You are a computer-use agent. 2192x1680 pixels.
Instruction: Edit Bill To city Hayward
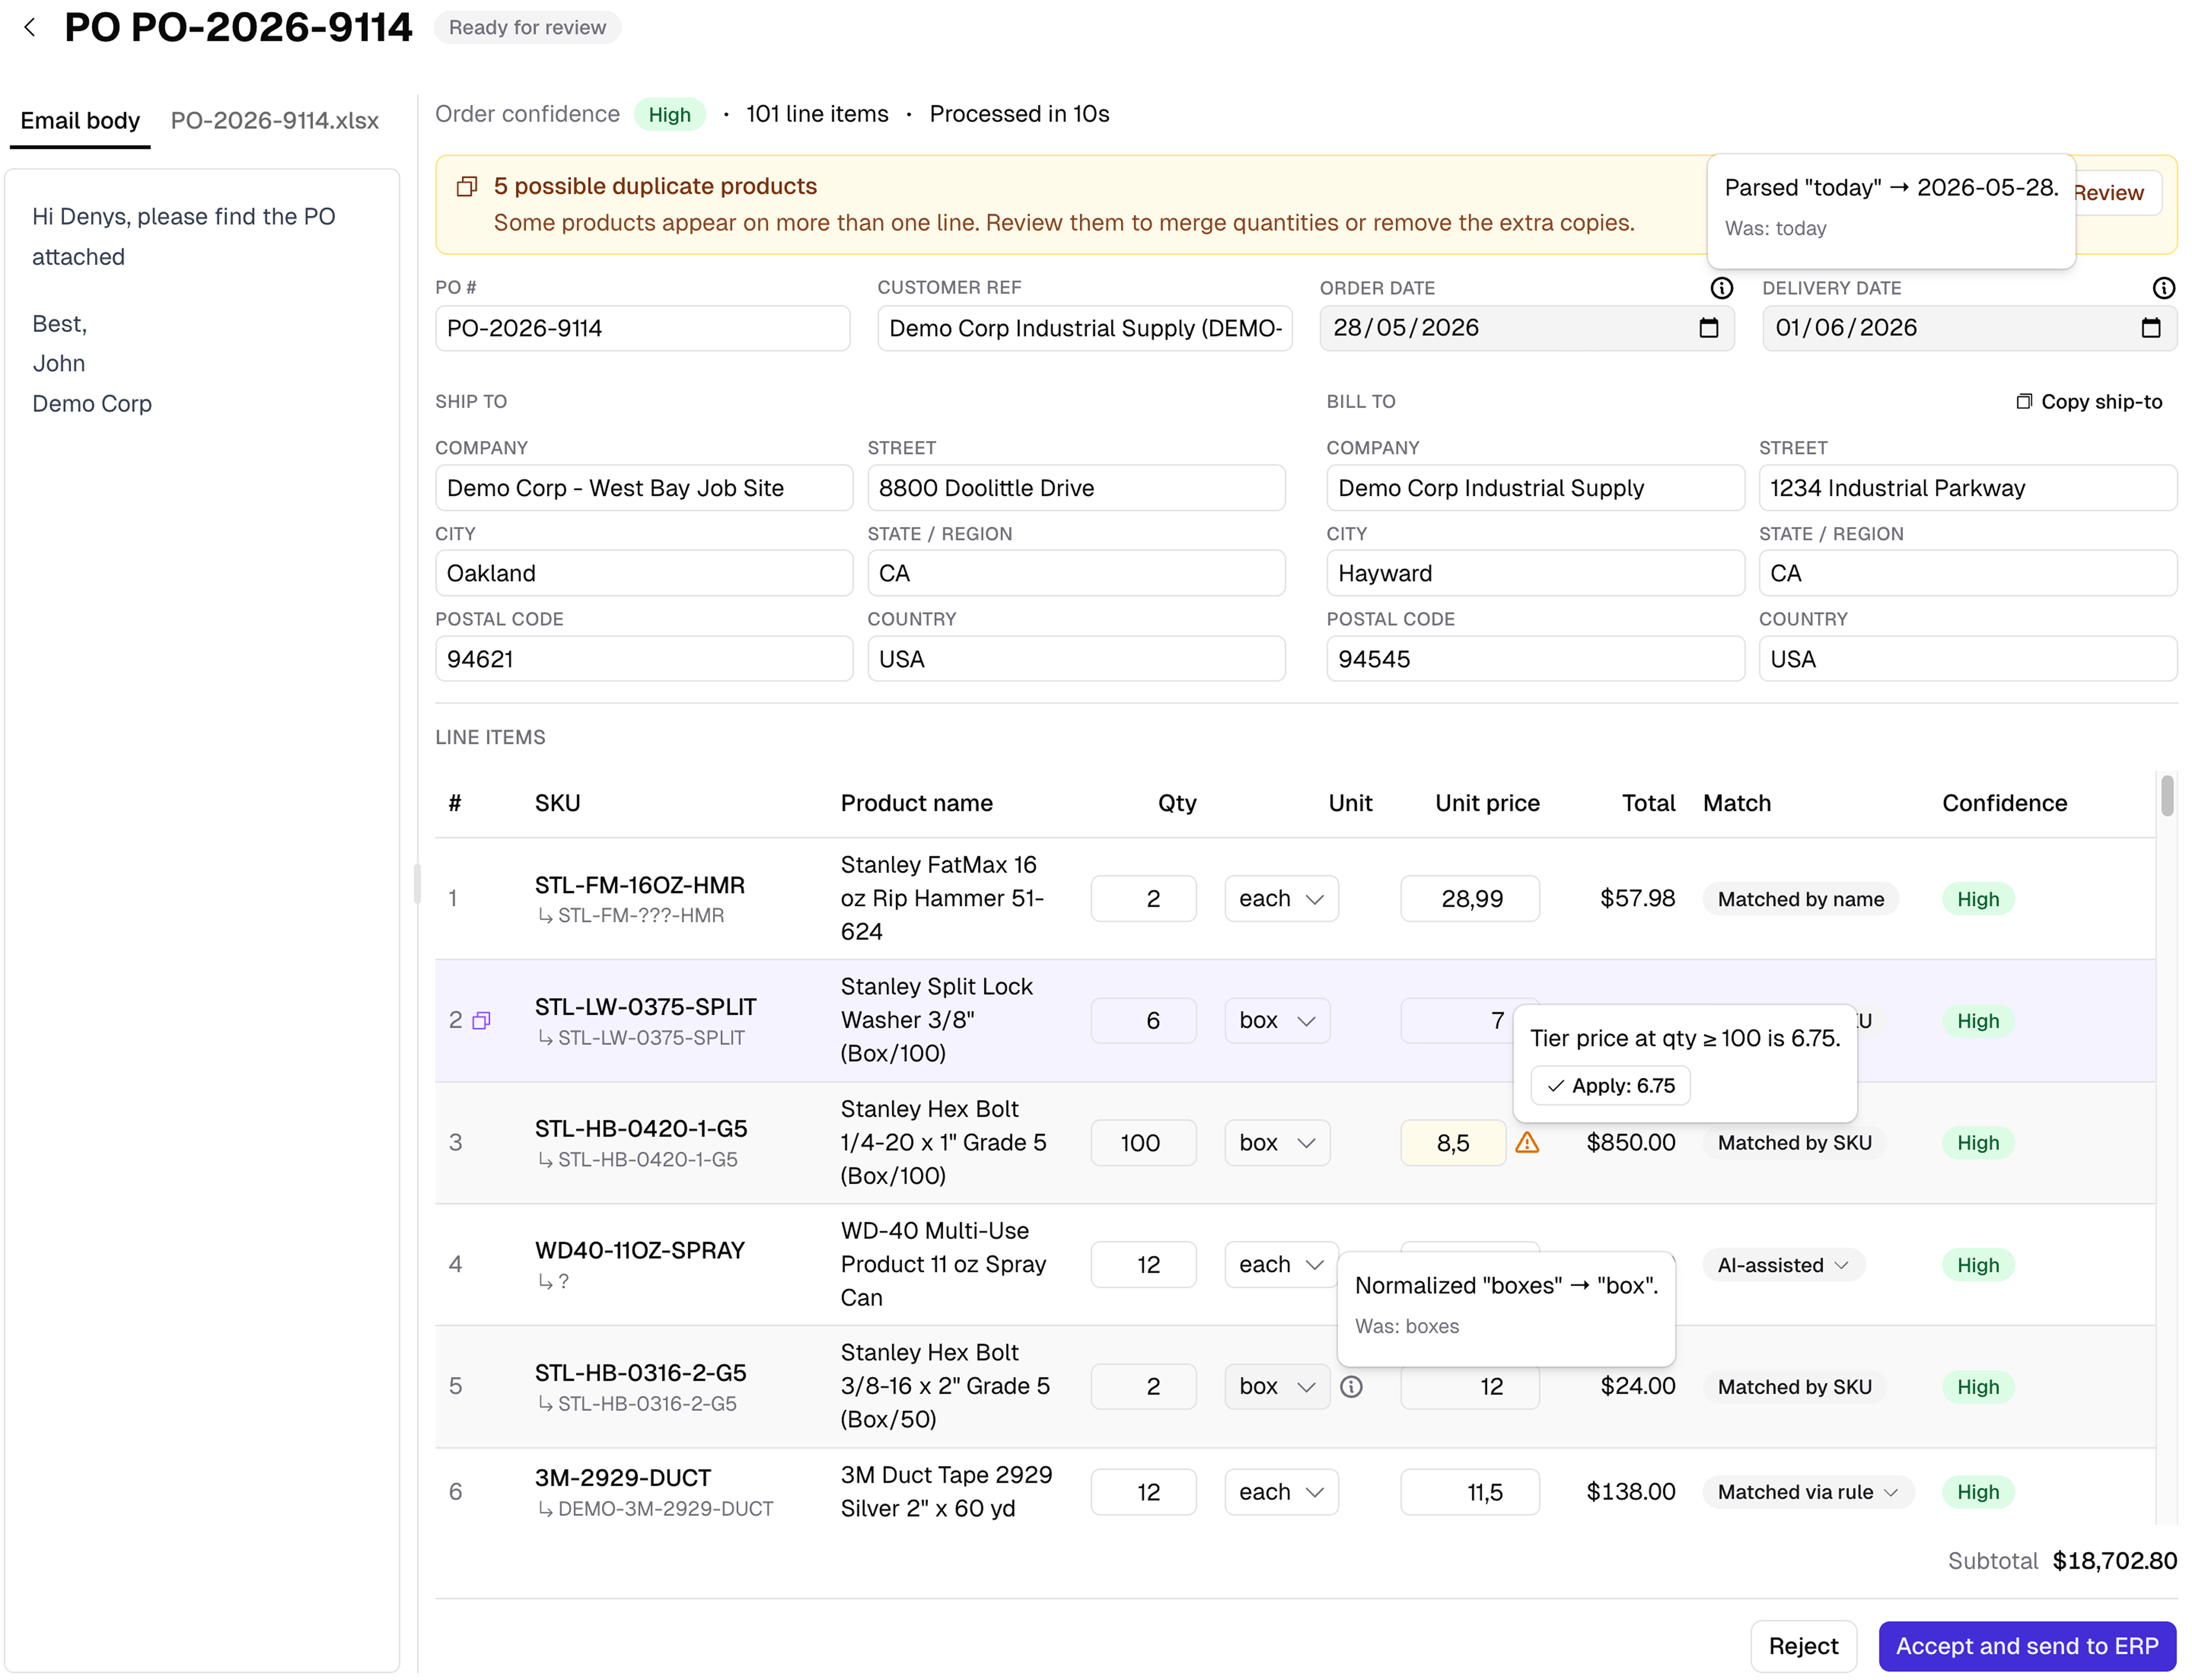[x=1535, y=572]
